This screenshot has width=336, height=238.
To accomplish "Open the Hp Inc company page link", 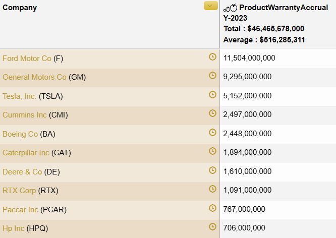I will [x=14, y=228].
